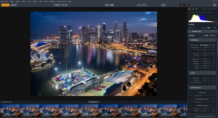Open the Plugins menu
This screenshot has height=118, width=218.
click(x=35, y=1)
